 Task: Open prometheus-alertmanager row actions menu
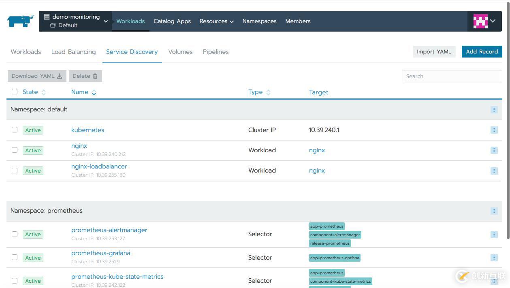(x=494, y=235)
